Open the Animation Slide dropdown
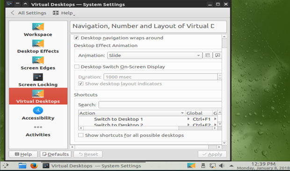The height and width of the screenshot is (171, 290). pyautogui.click(x=154, y=55)
